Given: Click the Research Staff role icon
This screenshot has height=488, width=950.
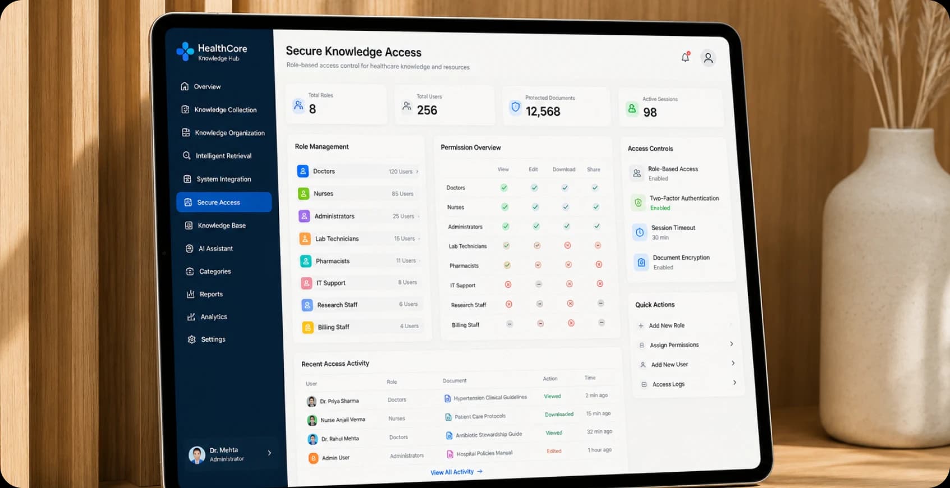Looking at the screenshot, I should point(307,305).
